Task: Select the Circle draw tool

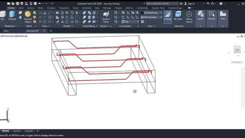Action: (x=50, y=17)
